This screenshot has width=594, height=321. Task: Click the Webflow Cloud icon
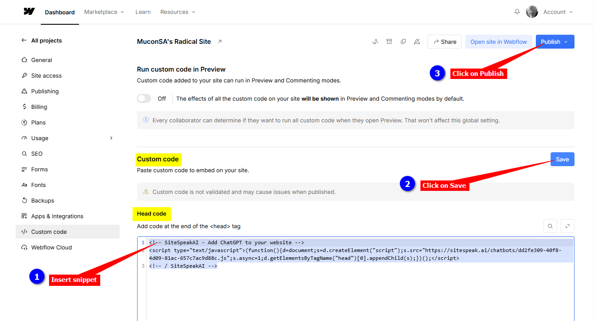click(x=24, y=247)
